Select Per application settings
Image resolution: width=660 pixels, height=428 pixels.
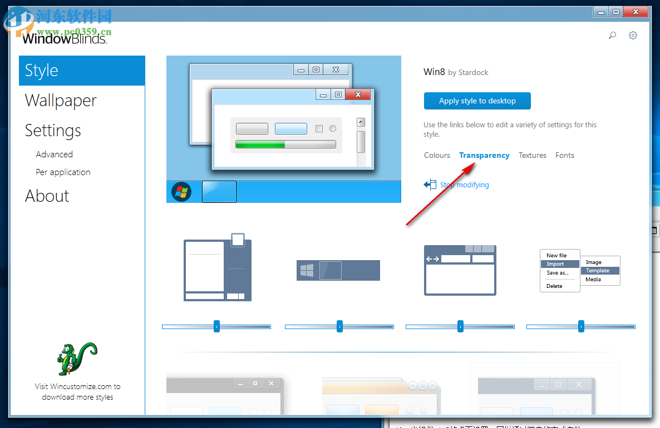coord(63,172)
